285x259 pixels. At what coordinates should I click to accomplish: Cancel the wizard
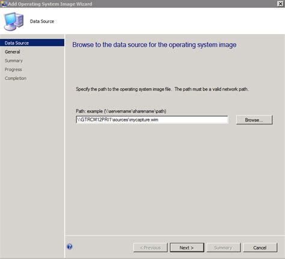coord(260,248)
